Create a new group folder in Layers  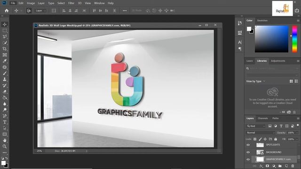[280, 166]
